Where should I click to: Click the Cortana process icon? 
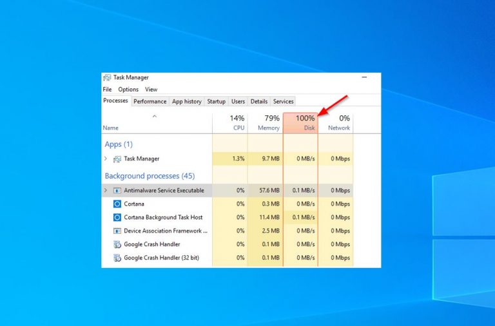117,204
